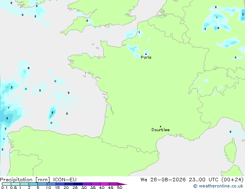The height and width of the screenshot is (189, 245).
Task: Pick the 35–40 mm legend swatch
Action: 96,184
